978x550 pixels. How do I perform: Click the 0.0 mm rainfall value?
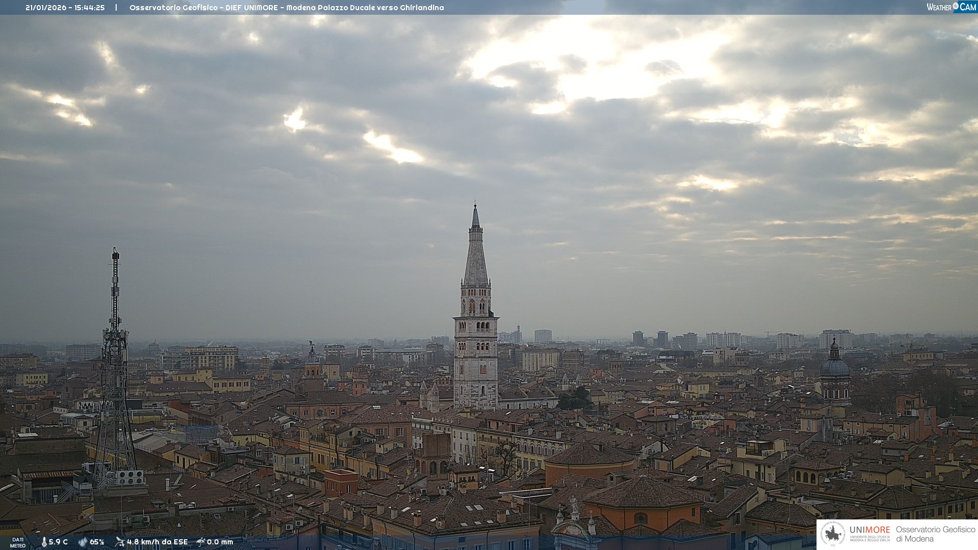tap(220, 542)
